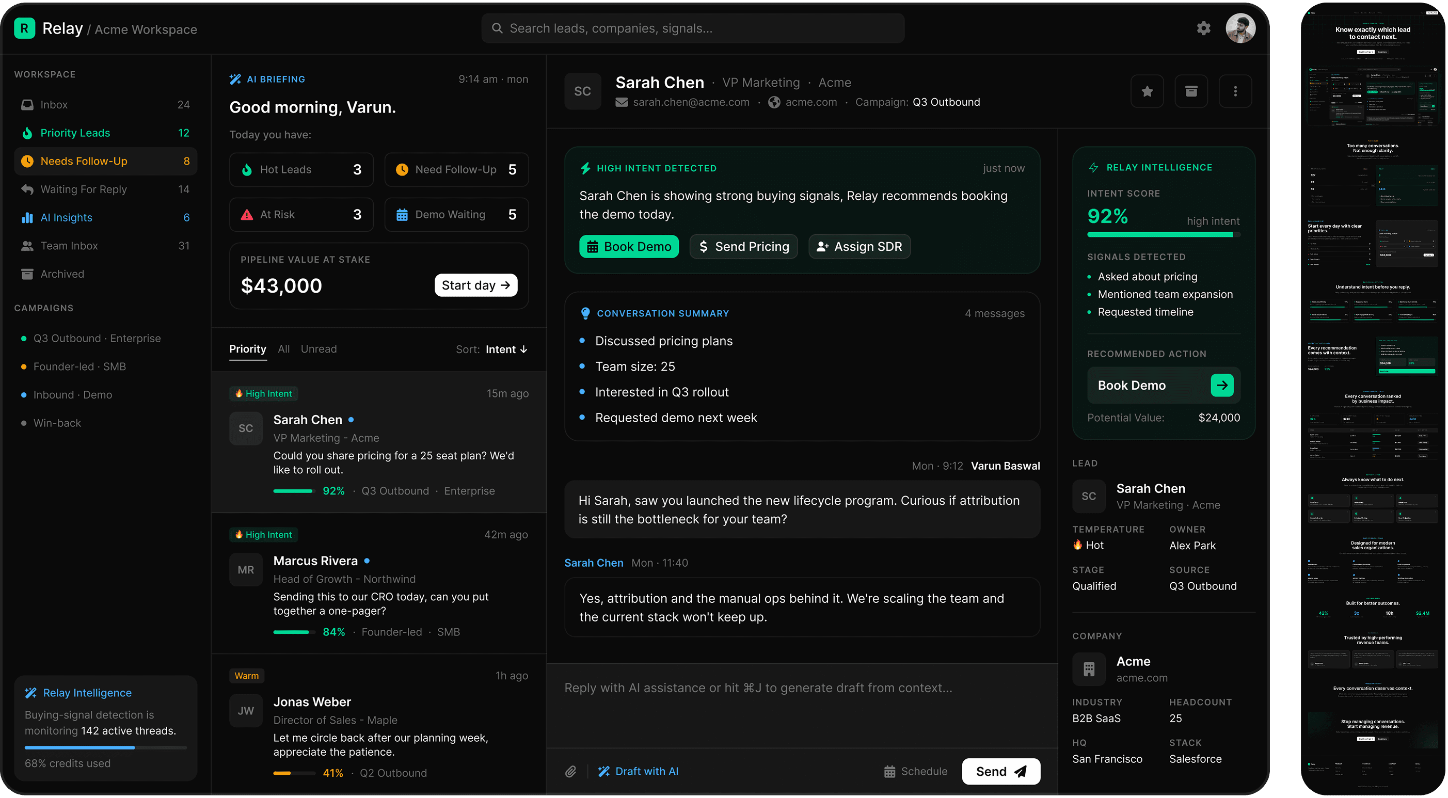Image resolution: width=1448 pixels, height=798 pixels.
Task: Click the sarah.chen@acme.com email address
Action: [x=691, y=102]
